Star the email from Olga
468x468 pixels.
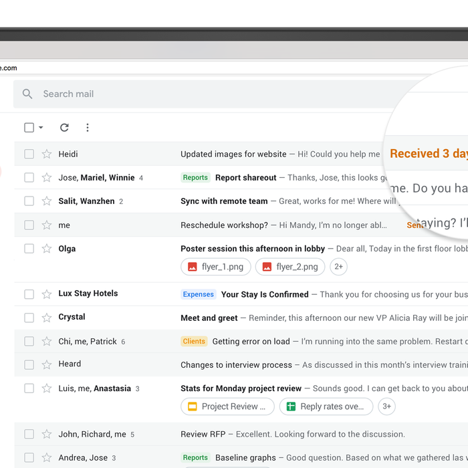pos(47,249)
